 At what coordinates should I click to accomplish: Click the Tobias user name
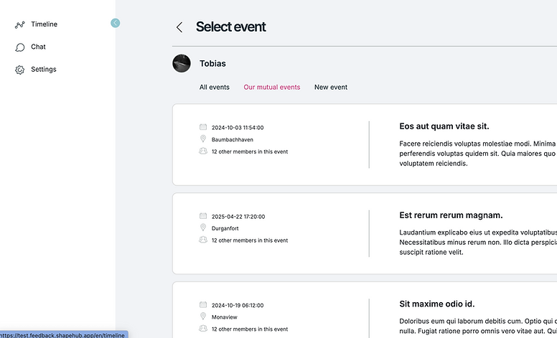212,64
